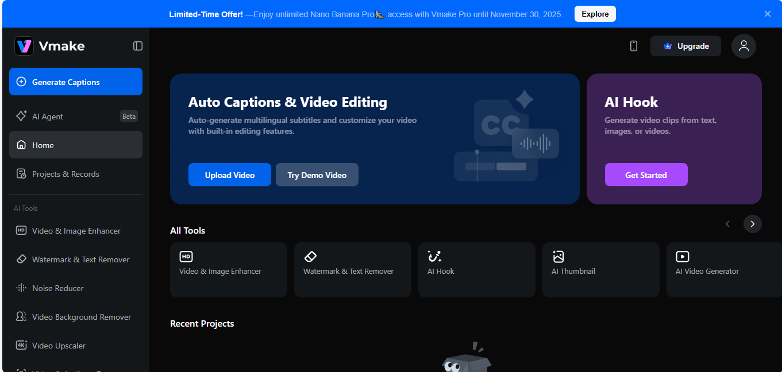Collapse the sidebar using the panel icon

tap(138, 46)
